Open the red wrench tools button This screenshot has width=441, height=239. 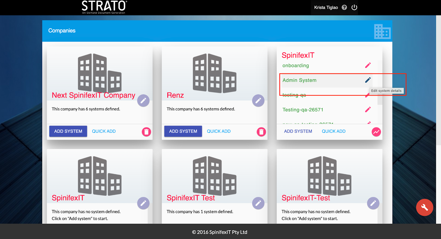click(x=424, y=207)
